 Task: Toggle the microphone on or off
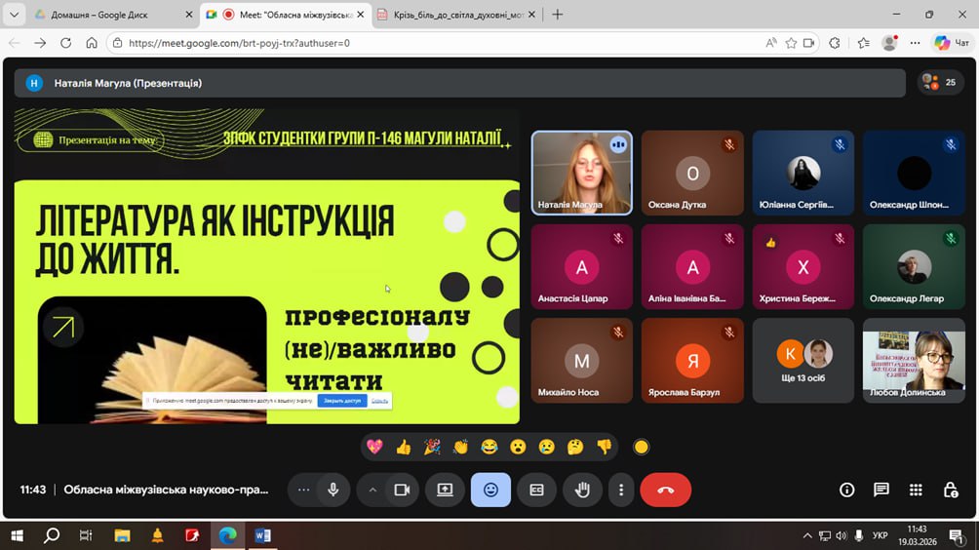coord(333,490)
